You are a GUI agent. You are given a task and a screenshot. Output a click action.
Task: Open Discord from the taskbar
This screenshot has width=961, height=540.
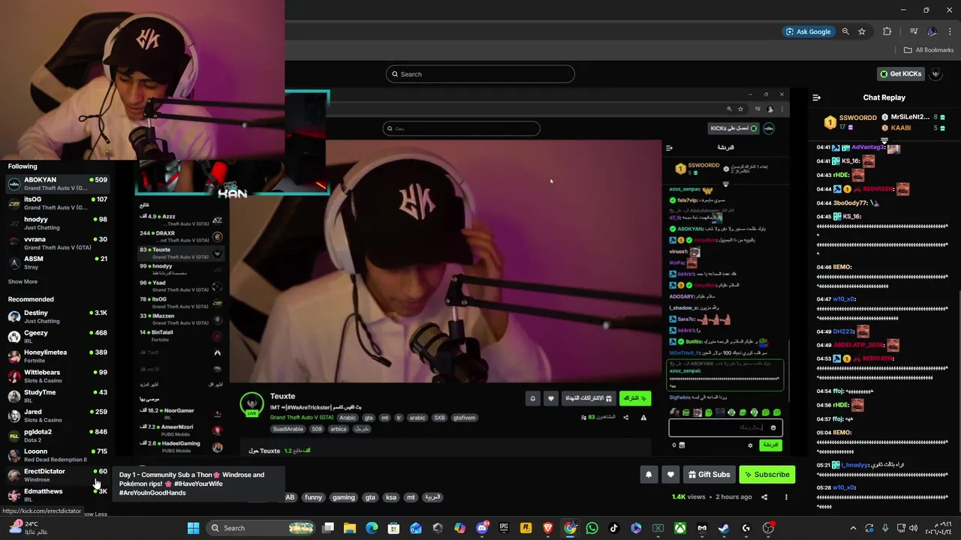482,528
